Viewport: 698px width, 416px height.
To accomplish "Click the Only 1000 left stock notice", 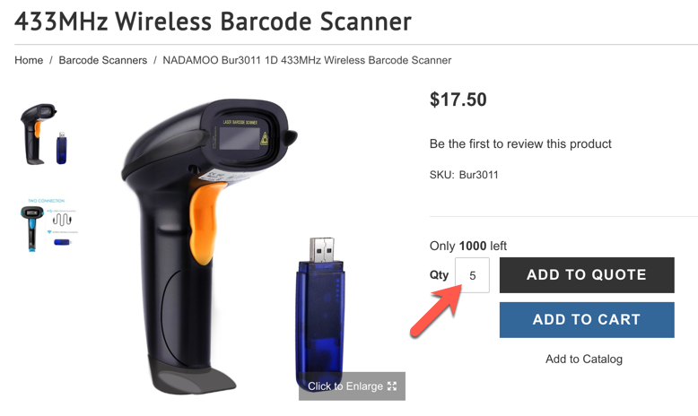I will pos(467,246).
